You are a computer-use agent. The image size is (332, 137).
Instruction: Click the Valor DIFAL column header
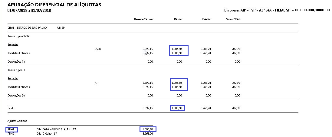point(233,19)
